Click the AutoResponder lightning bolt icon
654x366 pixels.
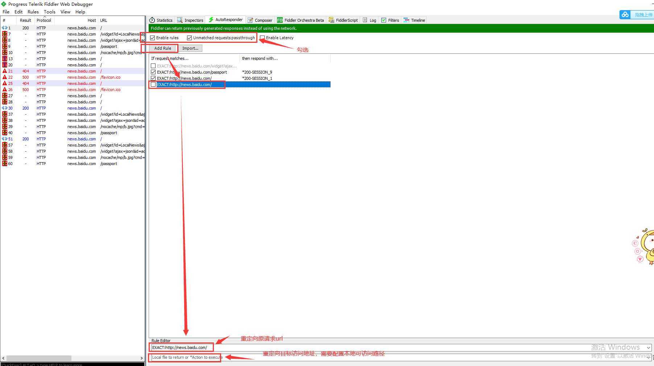coord(211,20)
